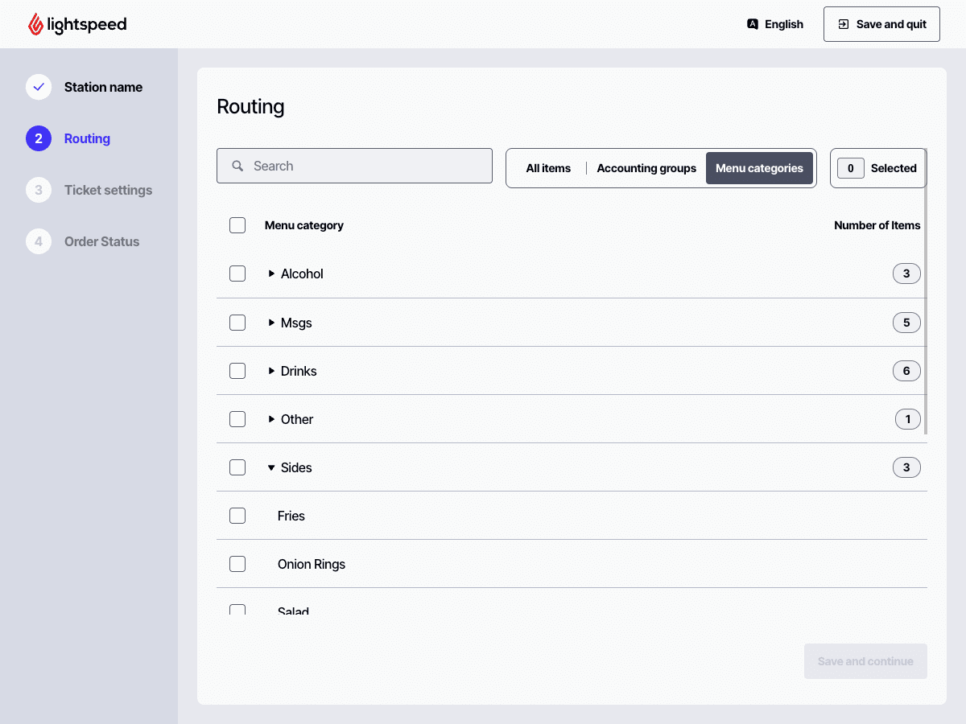Click the step 3 Ticket settings circle
This screenshot has width=966, height=724.
(x=39, y=190)
